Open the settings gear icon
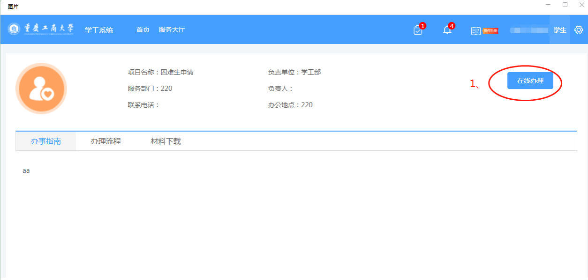This screenshot has height=280, width=588. pyautogui.click(x=579, y=30)
